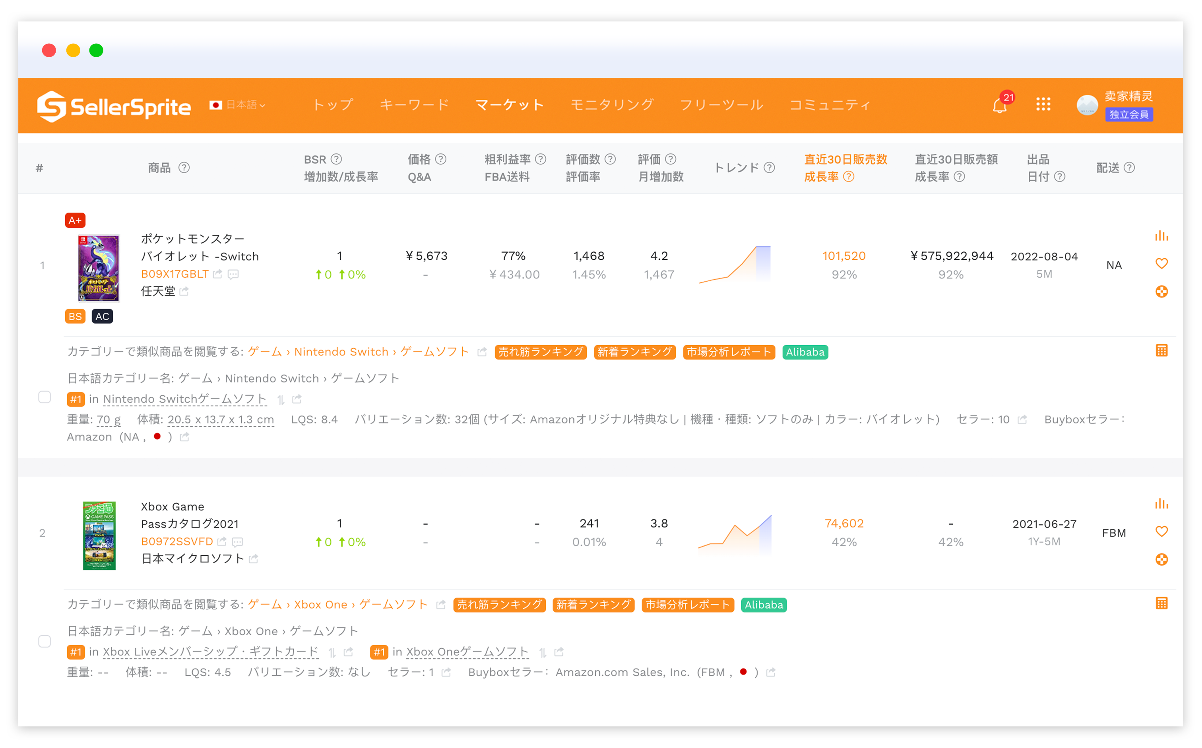Viewport: 1202px width, 748px height.
Task: Favorite the ポケットモンスター product with heart icon
Action: click(1161, 264)
